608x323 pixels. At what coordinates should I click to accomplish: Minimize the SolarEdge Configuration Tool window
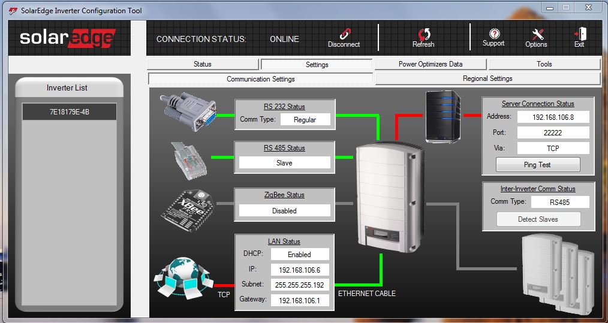click(550, 7)
